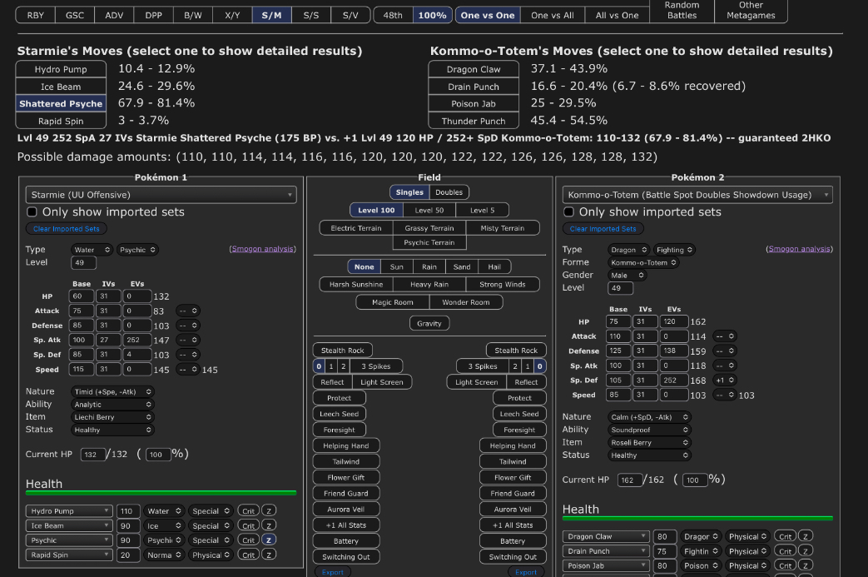Edit Starmie's Level input field

point(83,262)
